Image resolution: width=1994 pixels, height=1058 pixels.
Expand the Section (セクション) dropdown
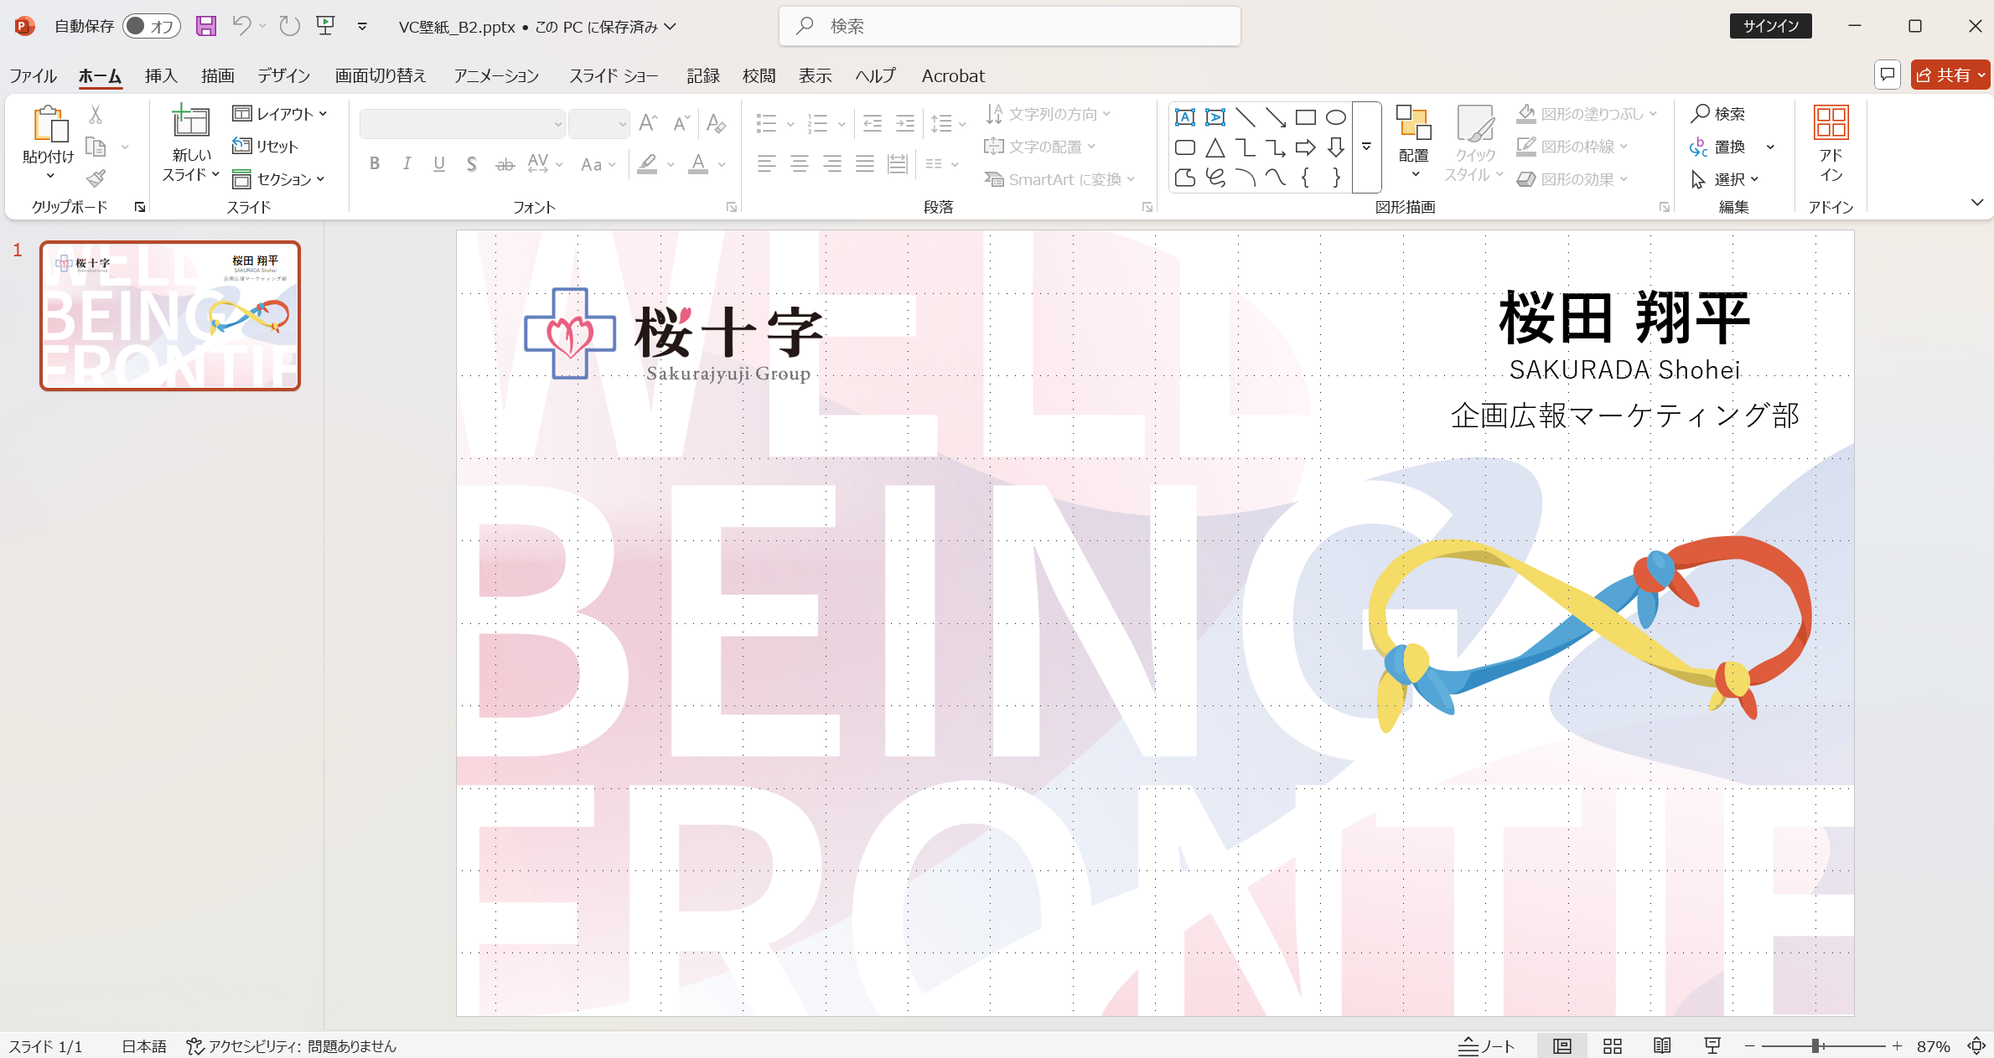(280, 179)
